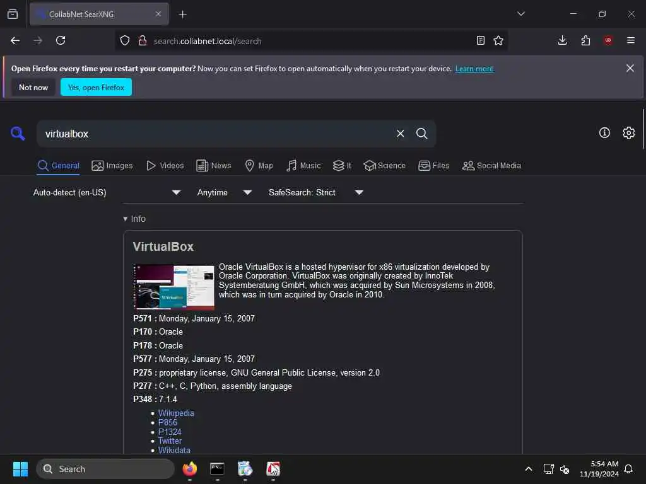Open the Firefox application menu
Viewport: 646px width, 484px height.
pyautogui.click(x=631, y=40)
